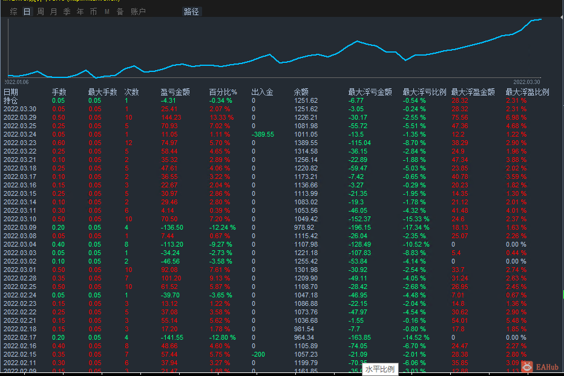
Task: Click profit value 144.23
Action: pyautogui.click(x=171, y=117)
